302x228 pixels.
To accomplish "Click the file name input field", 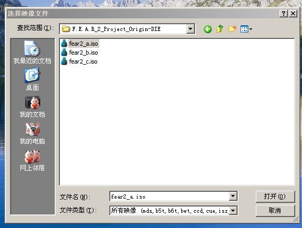I will 170,196.
